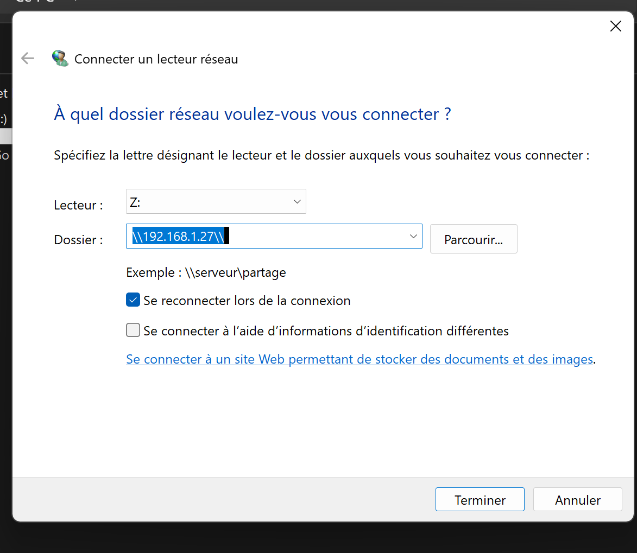Enable Se reconnecter lors de la connexion checkbox
Viewport: 637px width, 553px height.
coord(133,300)
